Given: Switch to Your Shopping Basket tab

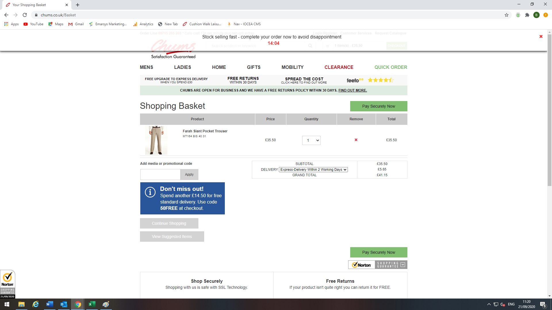Looking at the screenshot, I should (x=36, y=5).
